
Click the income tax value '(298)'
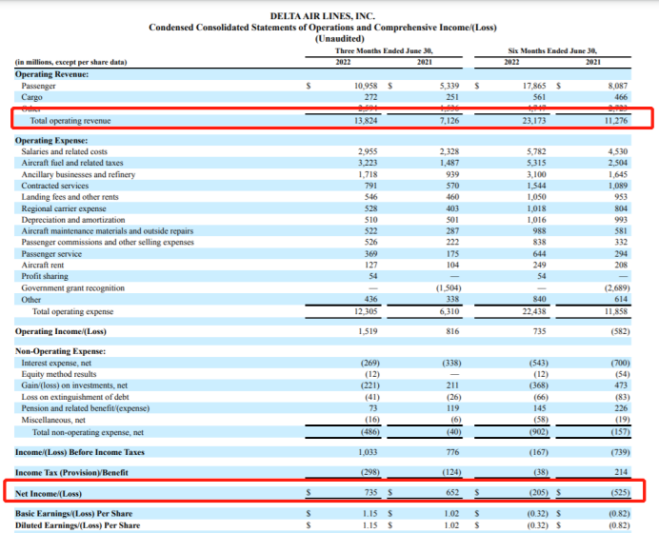coord(370,472)
